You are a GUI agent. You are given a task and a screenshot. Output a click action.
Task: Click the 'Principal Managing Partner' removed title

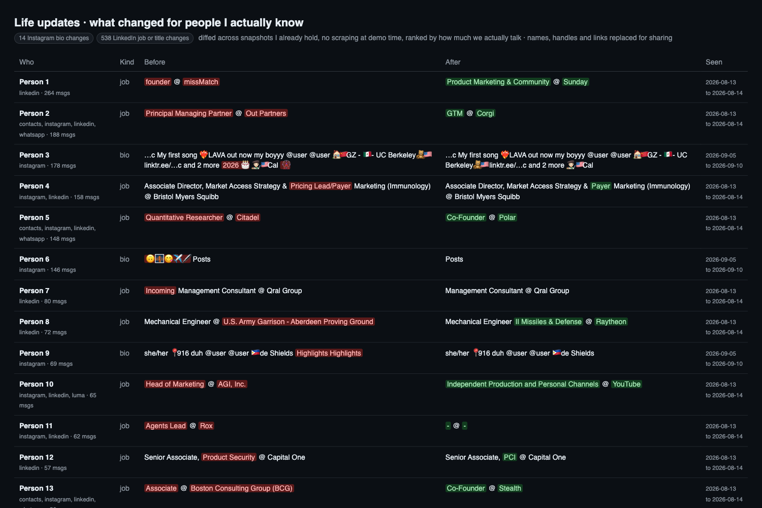tap(188, 113)
